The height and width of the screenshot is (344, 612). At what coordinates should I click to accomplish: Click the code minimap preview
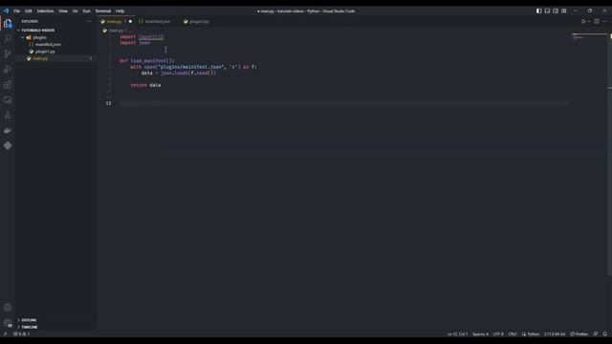[589, 37]
